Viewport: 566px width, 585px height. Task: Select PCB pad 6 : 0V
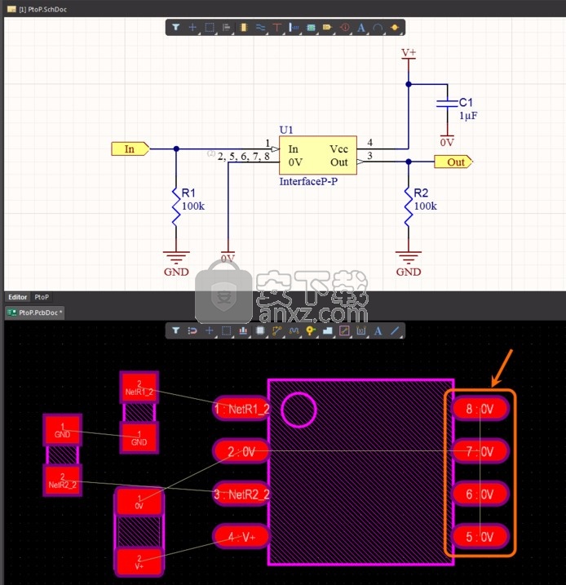click(480, 494)
